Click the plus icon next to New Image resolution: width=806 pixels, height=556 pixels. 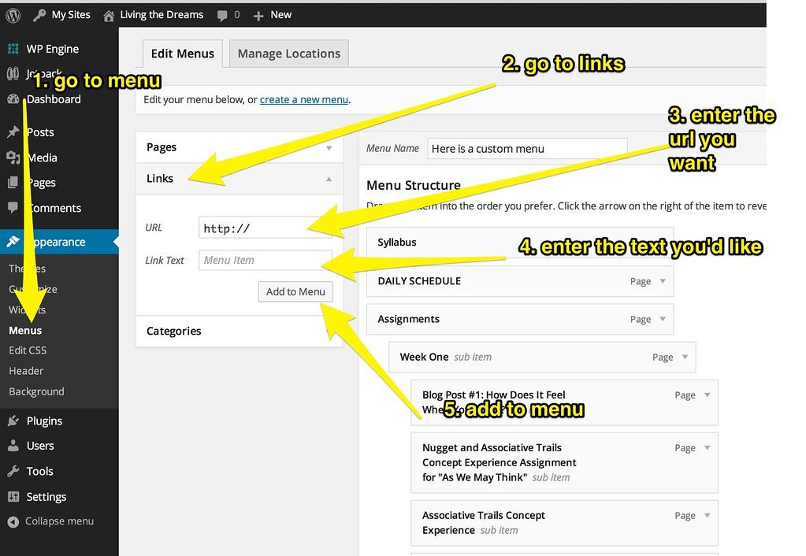pyautogui.click(x=258, y=16)
